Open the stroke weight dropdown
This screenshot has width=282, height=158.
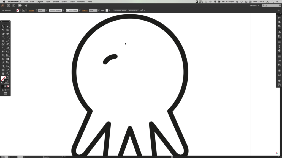[46, 10]
